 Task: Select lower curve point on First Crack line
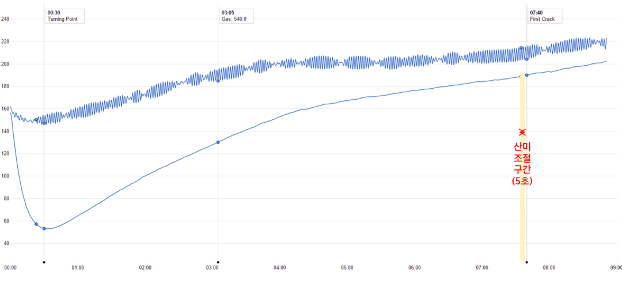[526, 75]
